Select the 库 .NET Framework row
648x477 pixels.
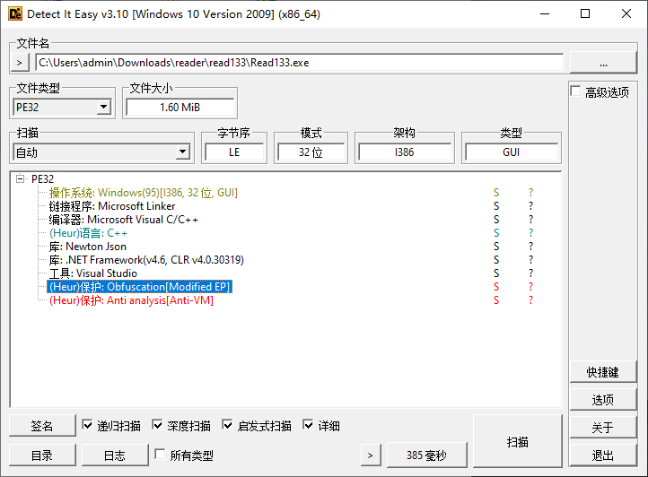pos(146,260)
